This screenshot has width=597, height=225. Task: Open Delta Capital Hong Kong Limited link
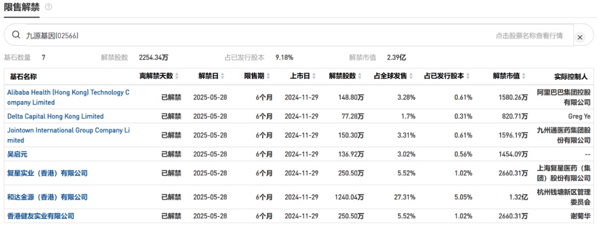(x=55, y=116)
